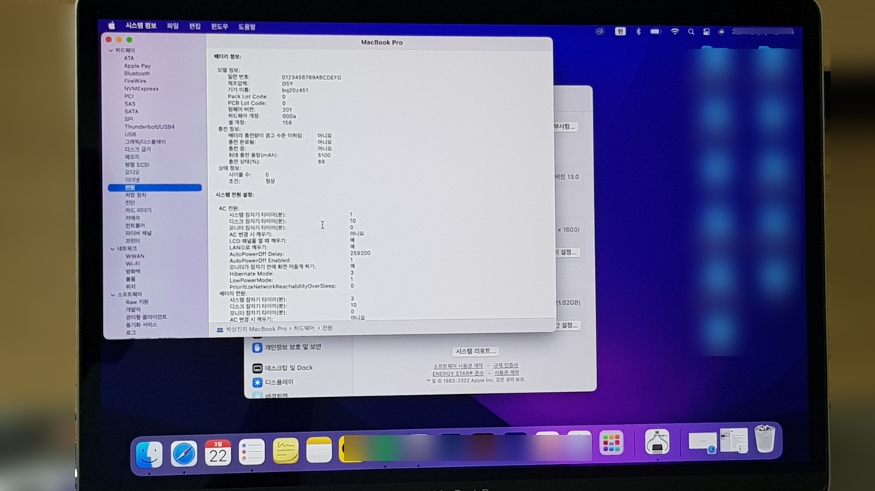Image resolution: width=875 pixels, height=491 pixels.
Task: Select SAS in the hardware list
Action: tap(129, 103)
